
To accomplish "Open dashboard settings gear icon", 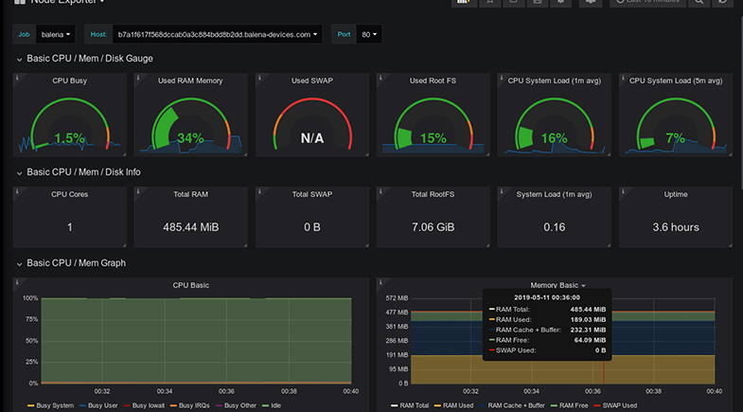I will (561, 3).
